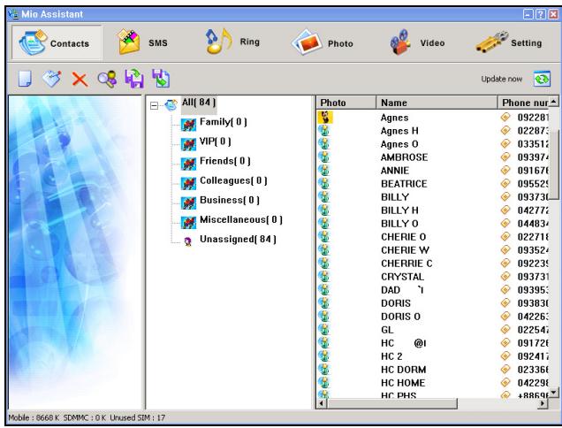Select the Colleagues( 0 ) group
This screenshot has height=428, width=562.
click(233, 180)
